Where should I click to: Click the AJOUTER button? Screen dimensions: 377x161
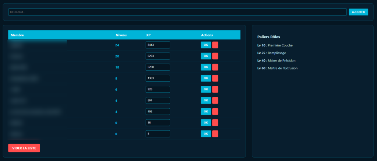[358, 12]
